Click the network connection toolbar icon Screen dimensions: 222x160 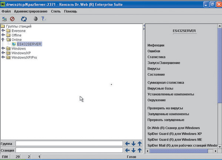(4, 19)
